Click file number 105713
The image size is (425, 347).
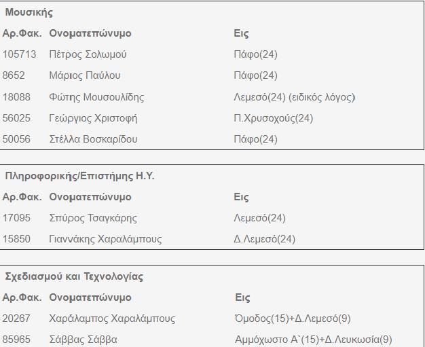pyautogui.click(x=20, y=54)
